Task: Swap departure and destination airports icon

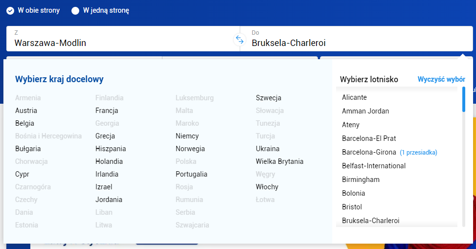Action: pyautogui.click(x=240, y=40)
